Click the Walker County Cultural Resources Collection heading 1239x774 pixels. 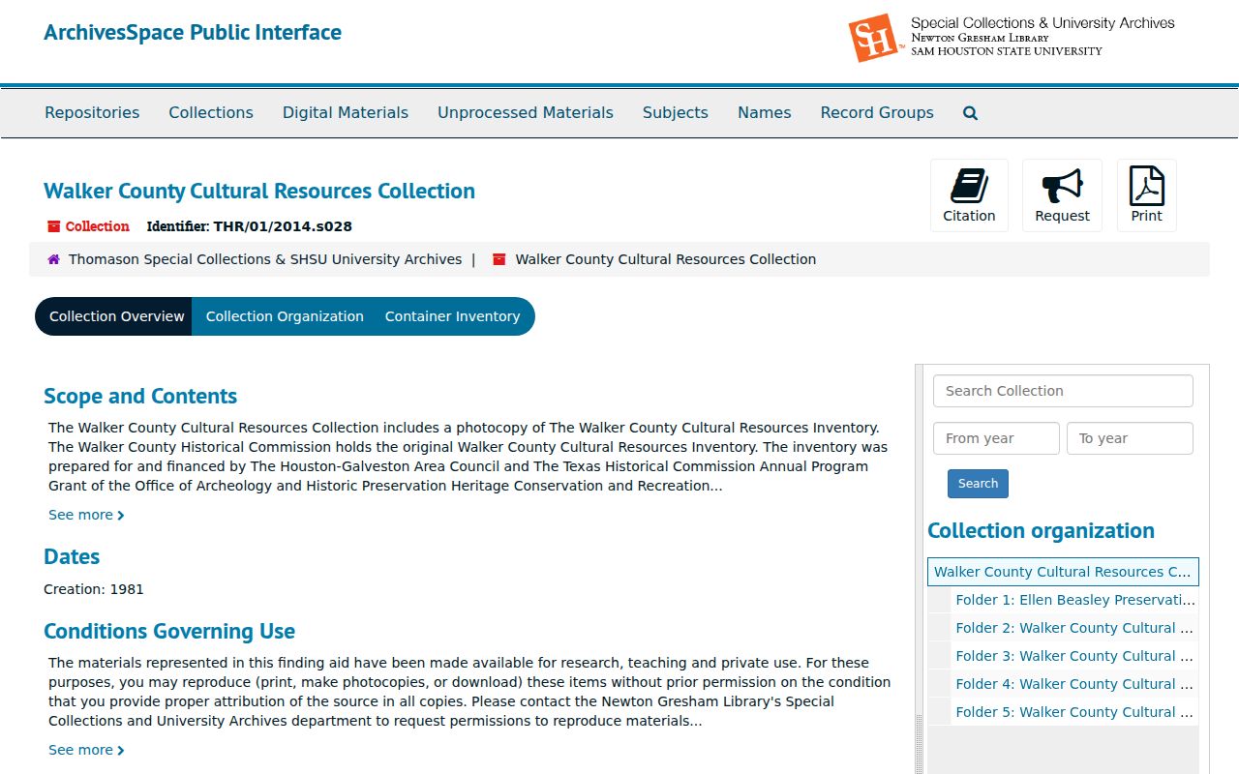coord(259,191)
